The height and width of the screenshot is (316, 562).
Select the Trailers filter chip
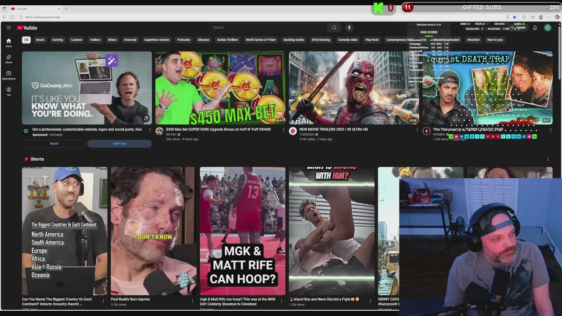(95, 40)
